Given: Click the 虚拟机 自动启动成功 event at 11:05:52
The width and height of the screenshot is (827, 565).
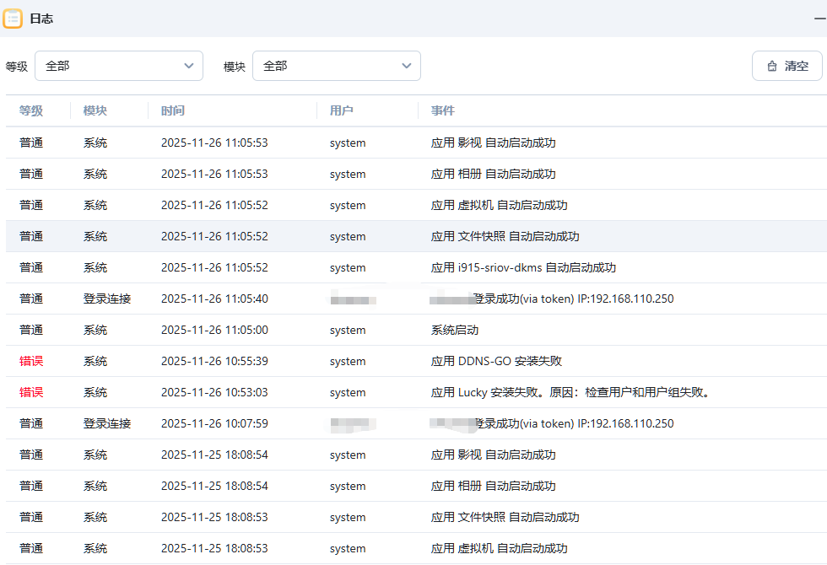Looking at the screenshot, I should click(x=499, y=205).
